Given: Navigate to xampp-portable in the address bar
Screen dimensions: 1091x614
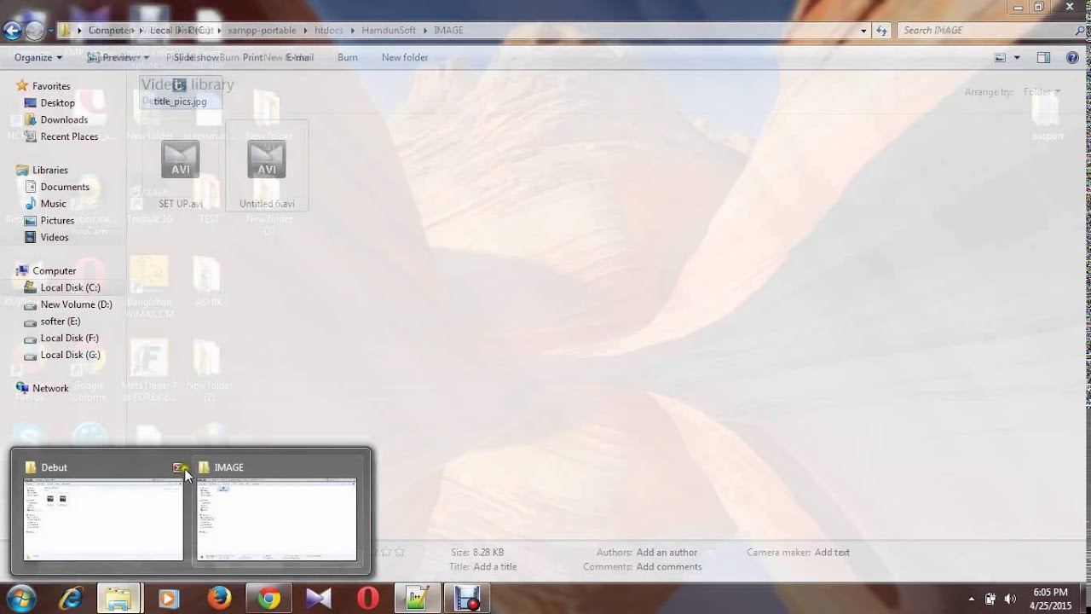Looking at the screenshot, I should [263, 30].
